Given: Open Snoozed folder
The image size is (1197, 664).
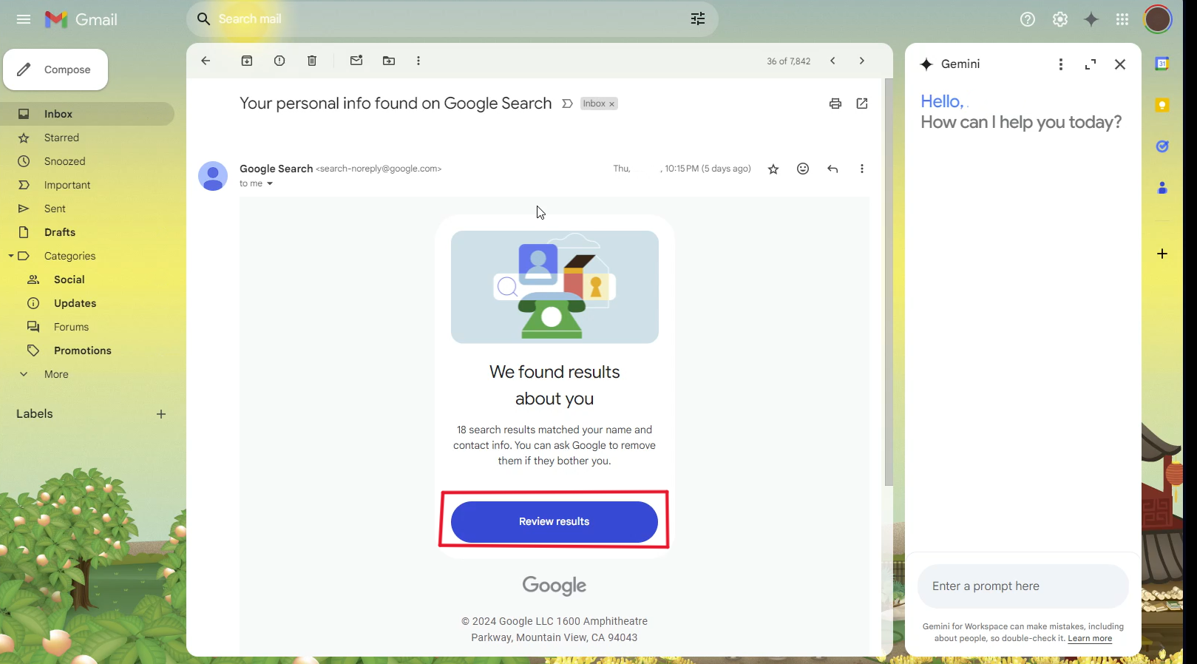Looking at the screenshot, I should [x=87, y=161].
